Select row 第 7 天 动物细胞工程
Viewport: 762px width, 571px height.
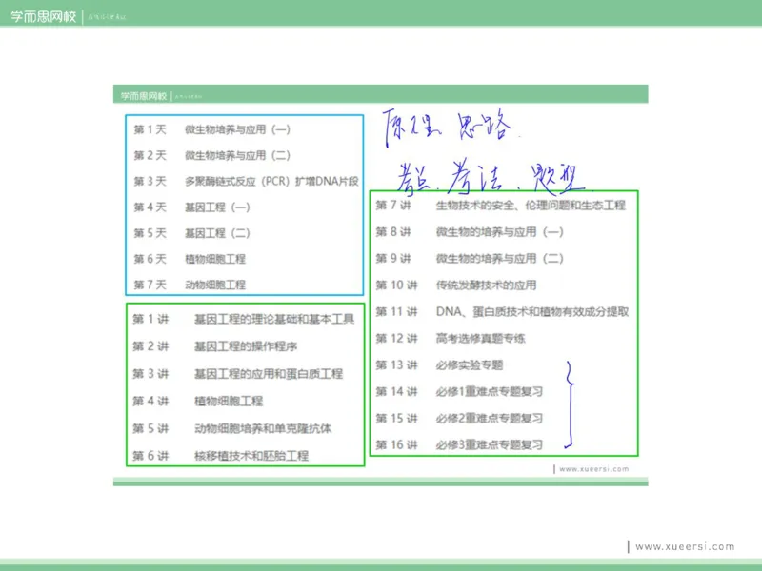(190, 285)
